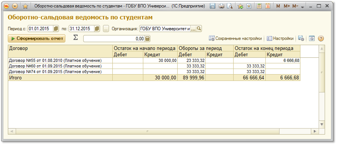The width and height of the screenshot is (337, 145).
Task: Open the calculator icon in the title bar
Action: 259,6
